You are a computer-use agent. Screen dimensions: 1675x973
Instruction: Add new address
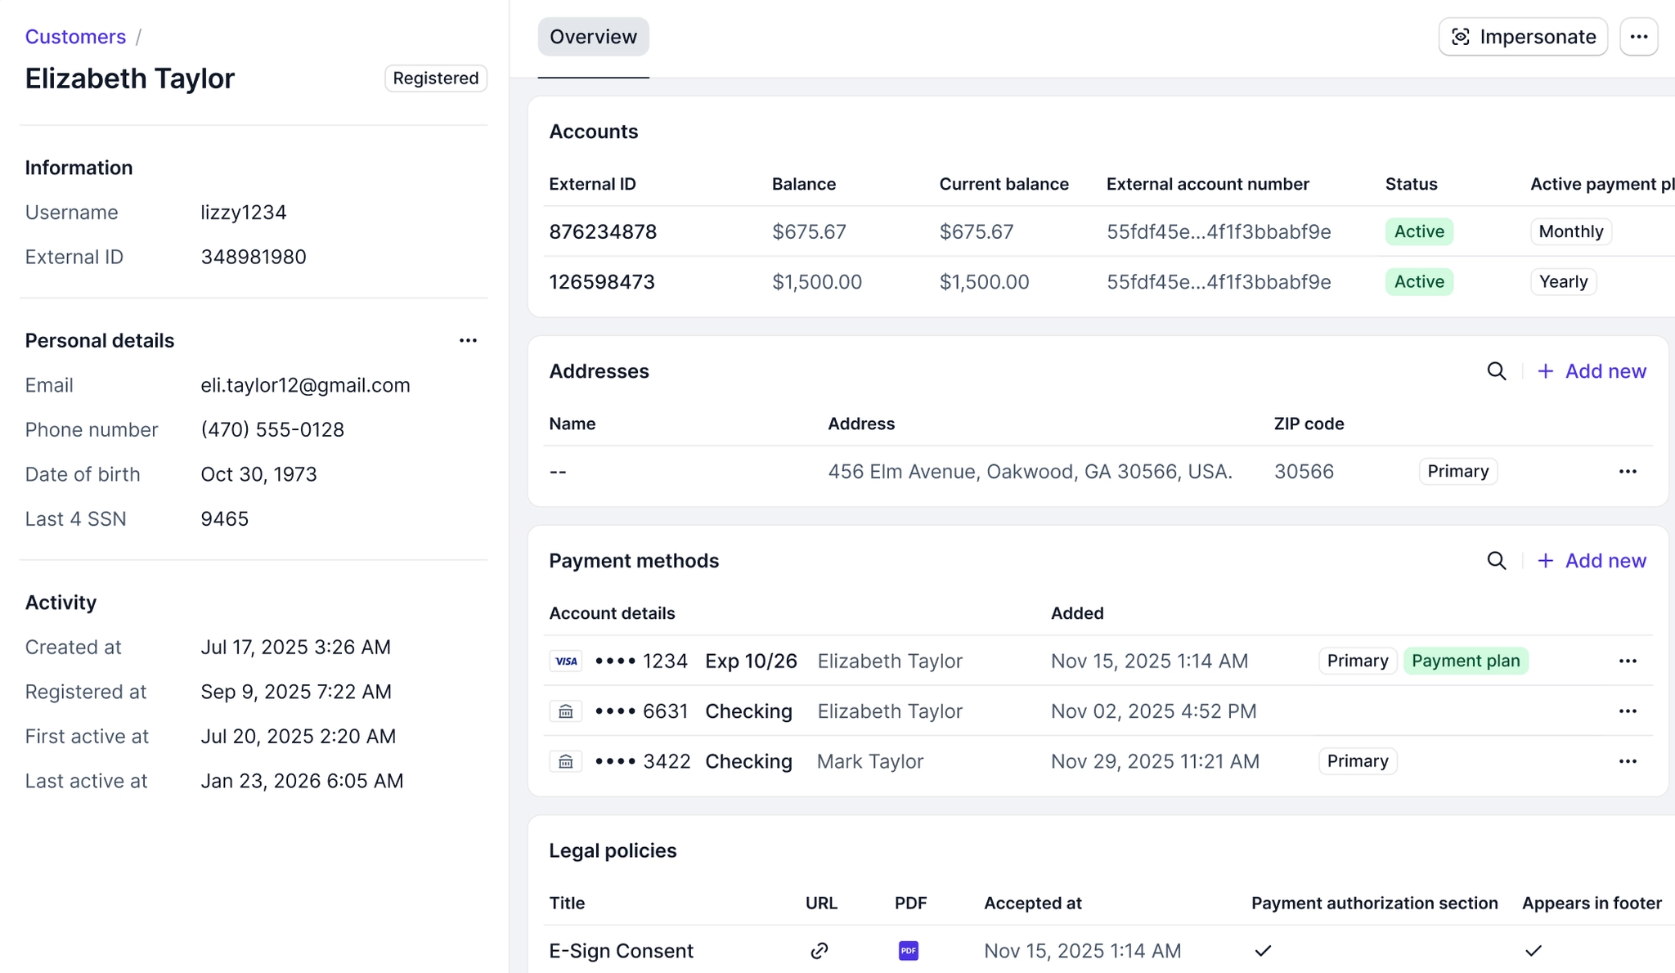click(x=1592, y=371)
